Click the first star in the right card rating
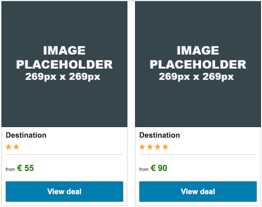 [x=142, y=147]
